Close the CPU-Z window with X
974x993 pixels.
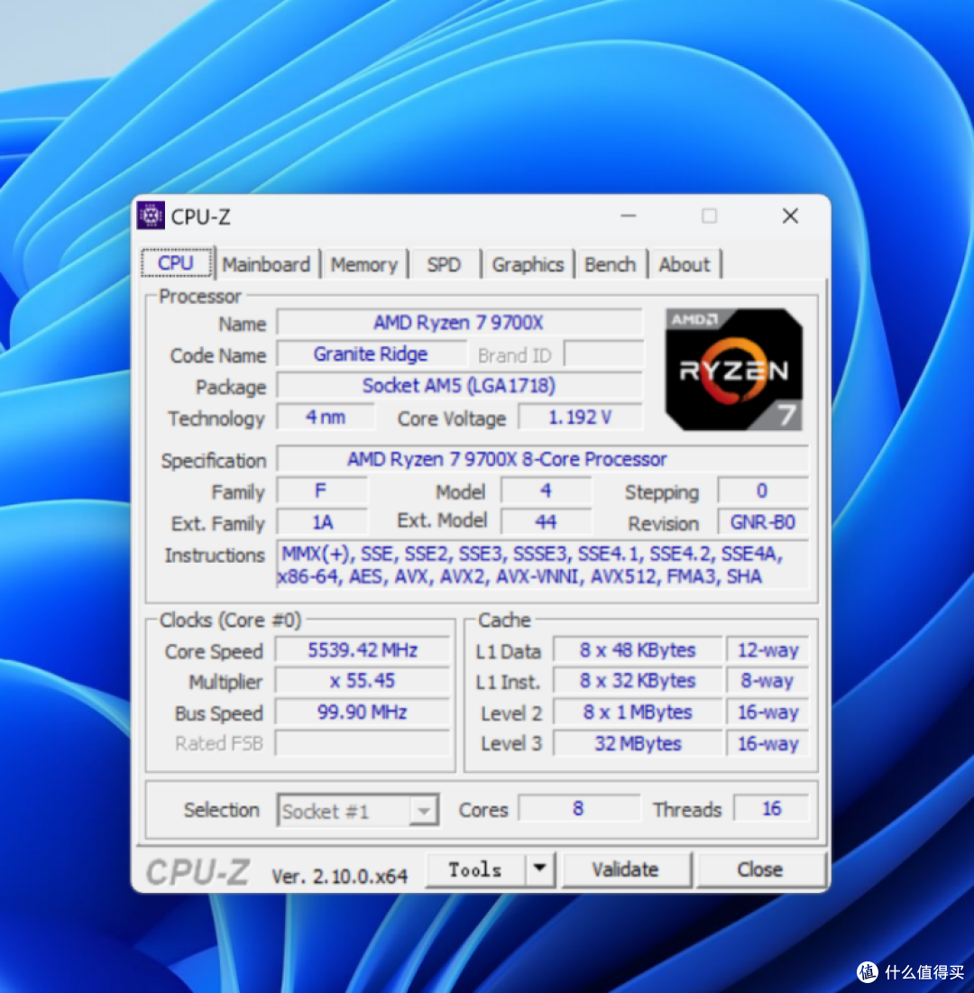[x=790, y=216]
